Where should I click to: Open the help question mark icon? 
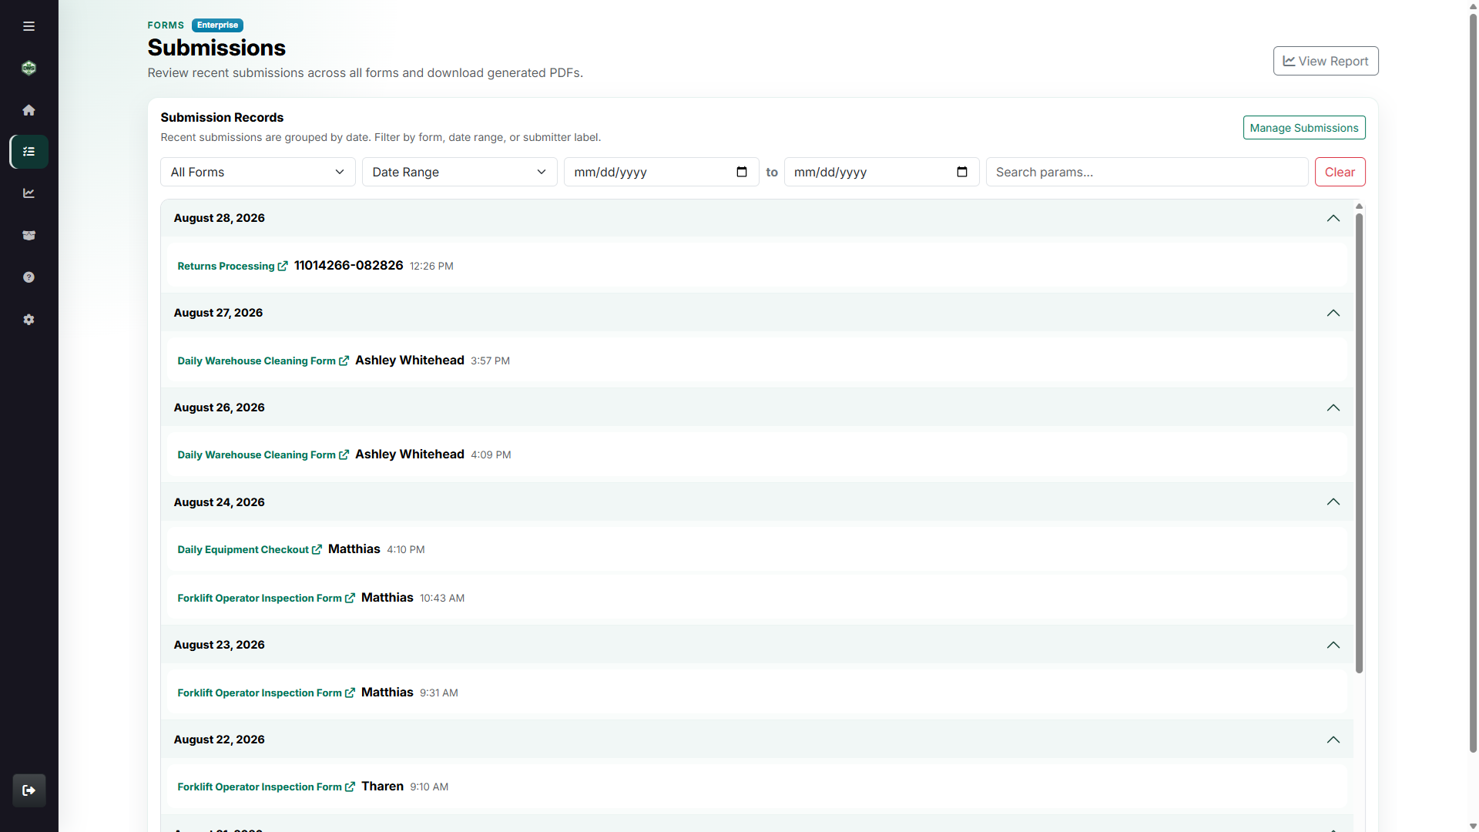29,277
